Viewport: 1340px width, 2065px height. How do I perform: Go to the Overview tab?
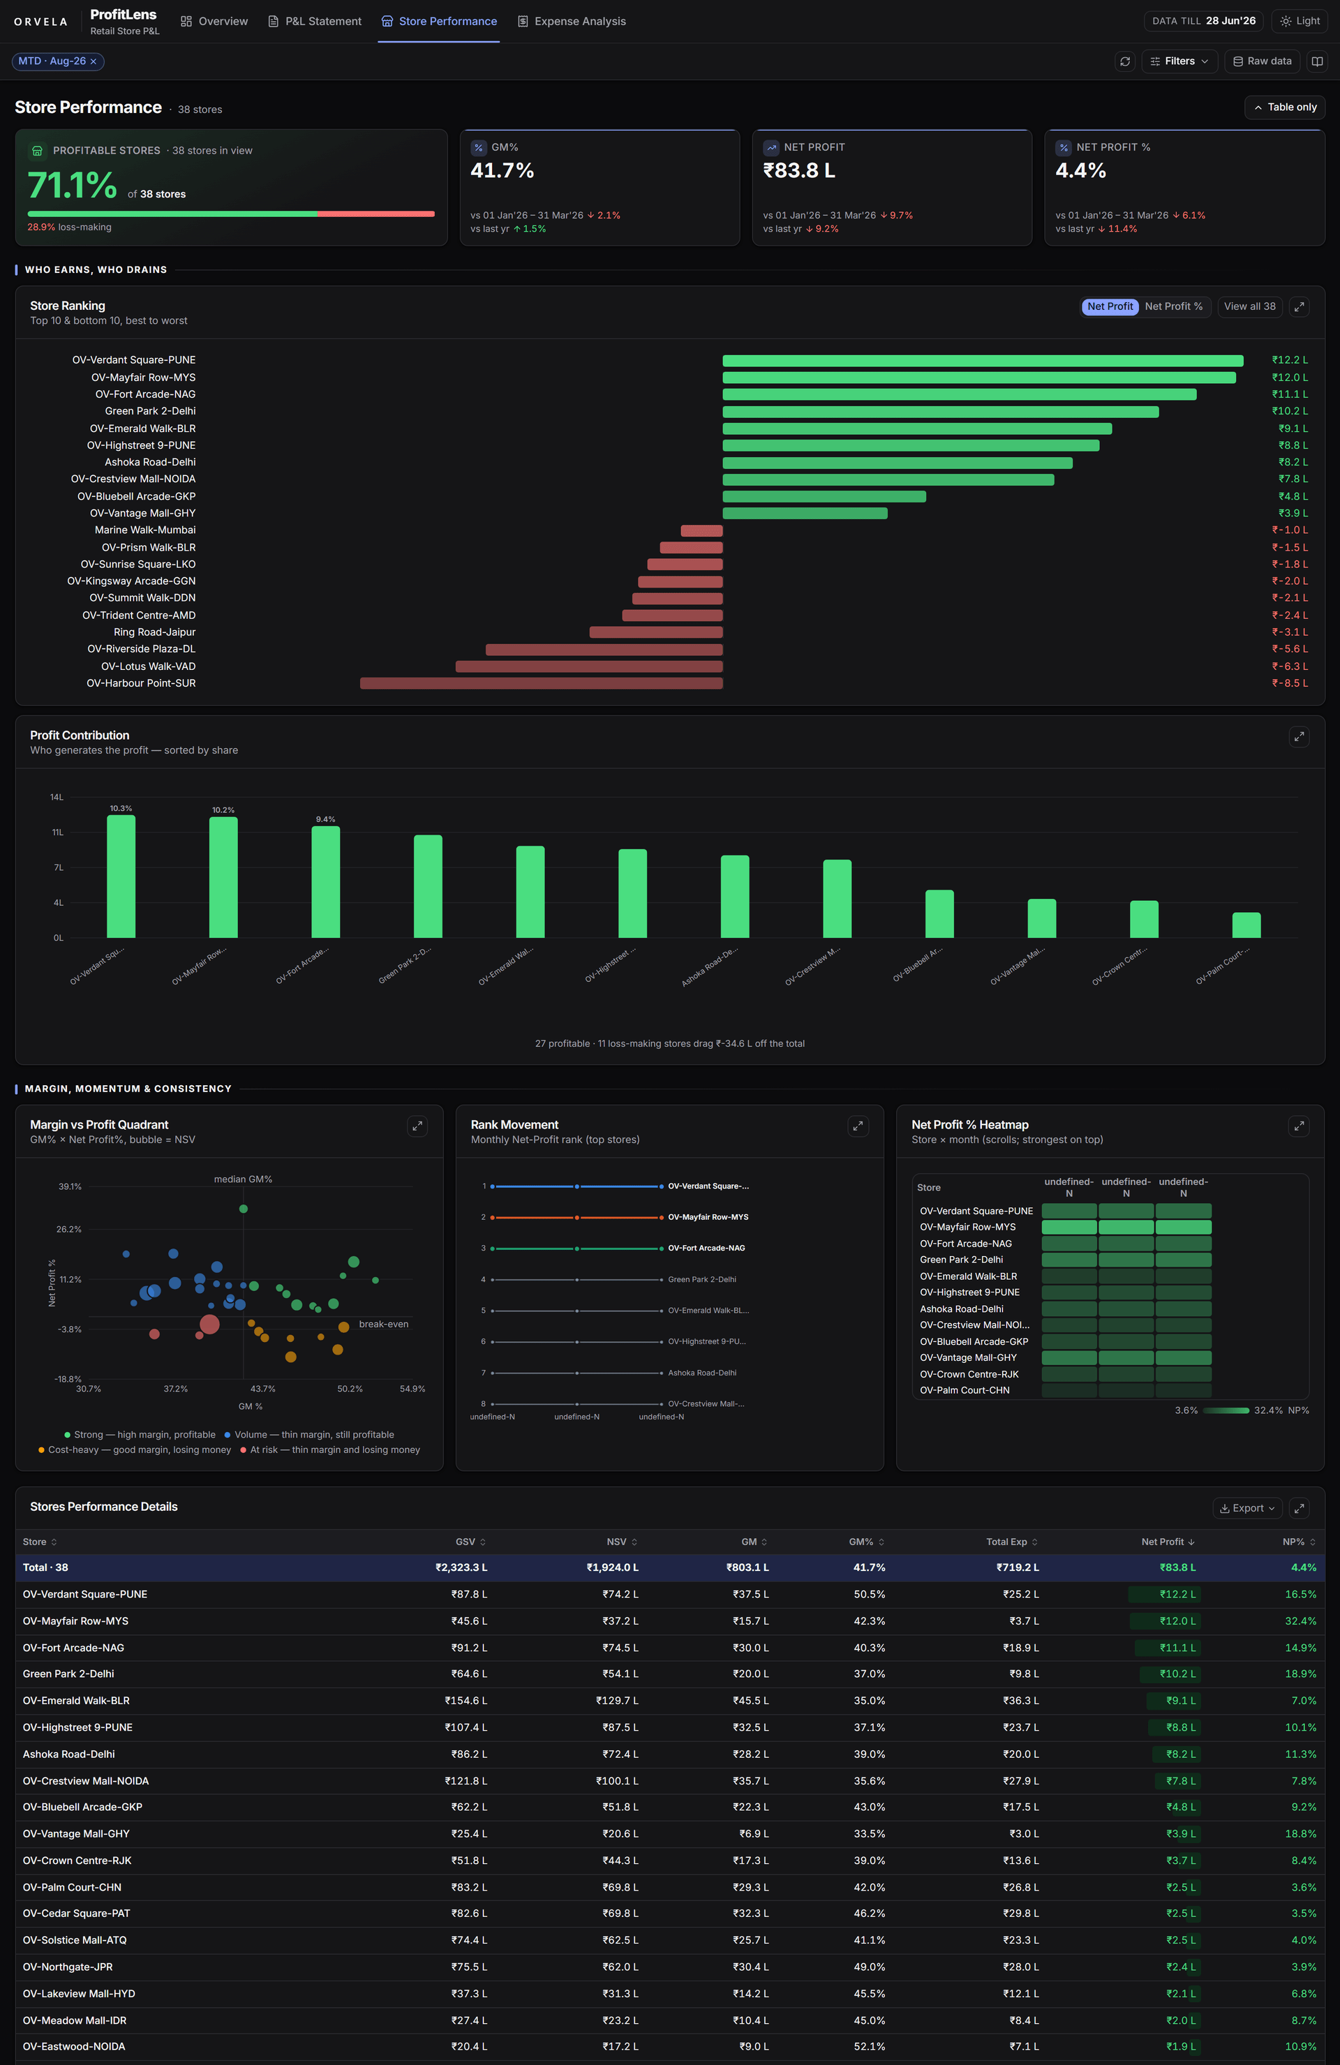click(x=214, y=21)
